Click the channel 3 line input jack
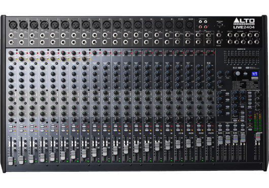The image size is (269, 188). click(x=32, y=35)
